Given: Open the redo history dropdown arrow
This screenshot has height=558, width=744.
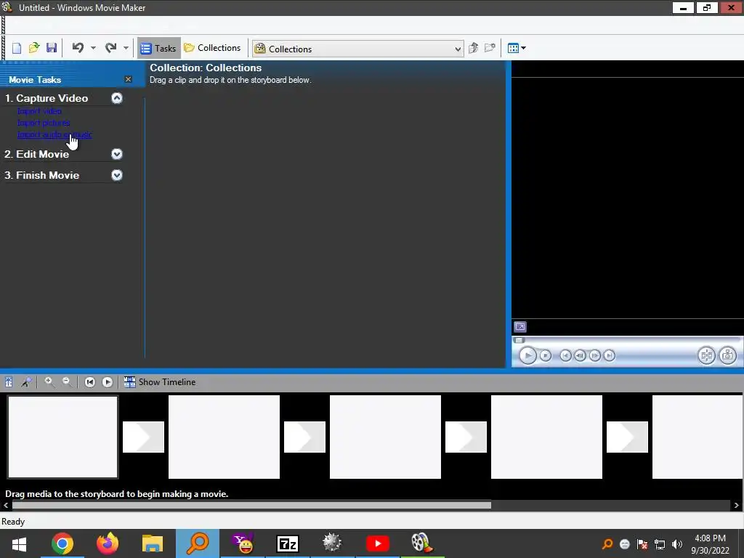Looking at the screenshot, I should coord(126,48).
